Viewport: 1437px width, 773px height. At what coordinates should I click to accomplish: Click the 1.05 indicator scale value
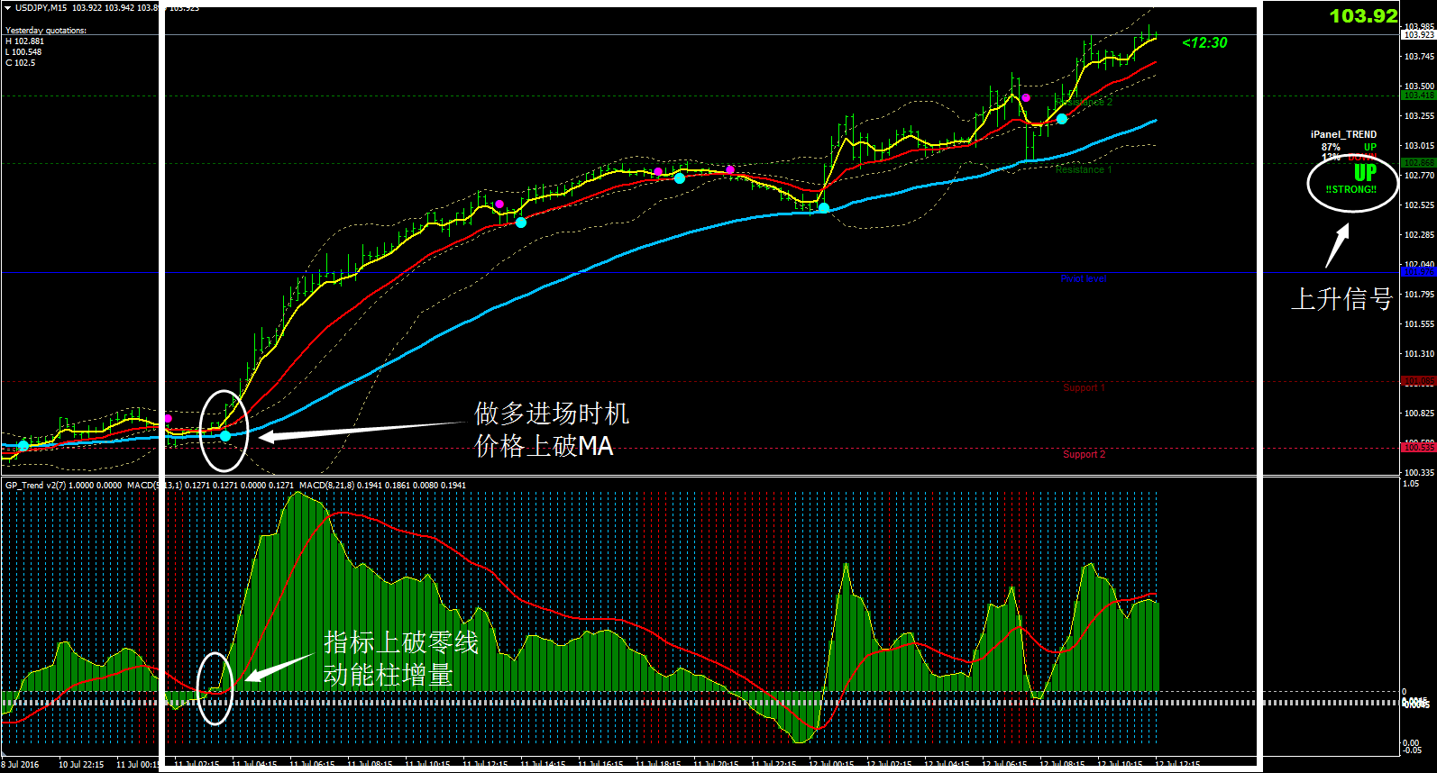(1411, 484)
